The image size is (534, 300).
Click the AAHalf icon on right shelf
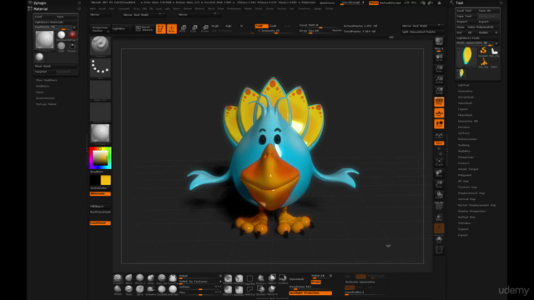tap(439, 91)
